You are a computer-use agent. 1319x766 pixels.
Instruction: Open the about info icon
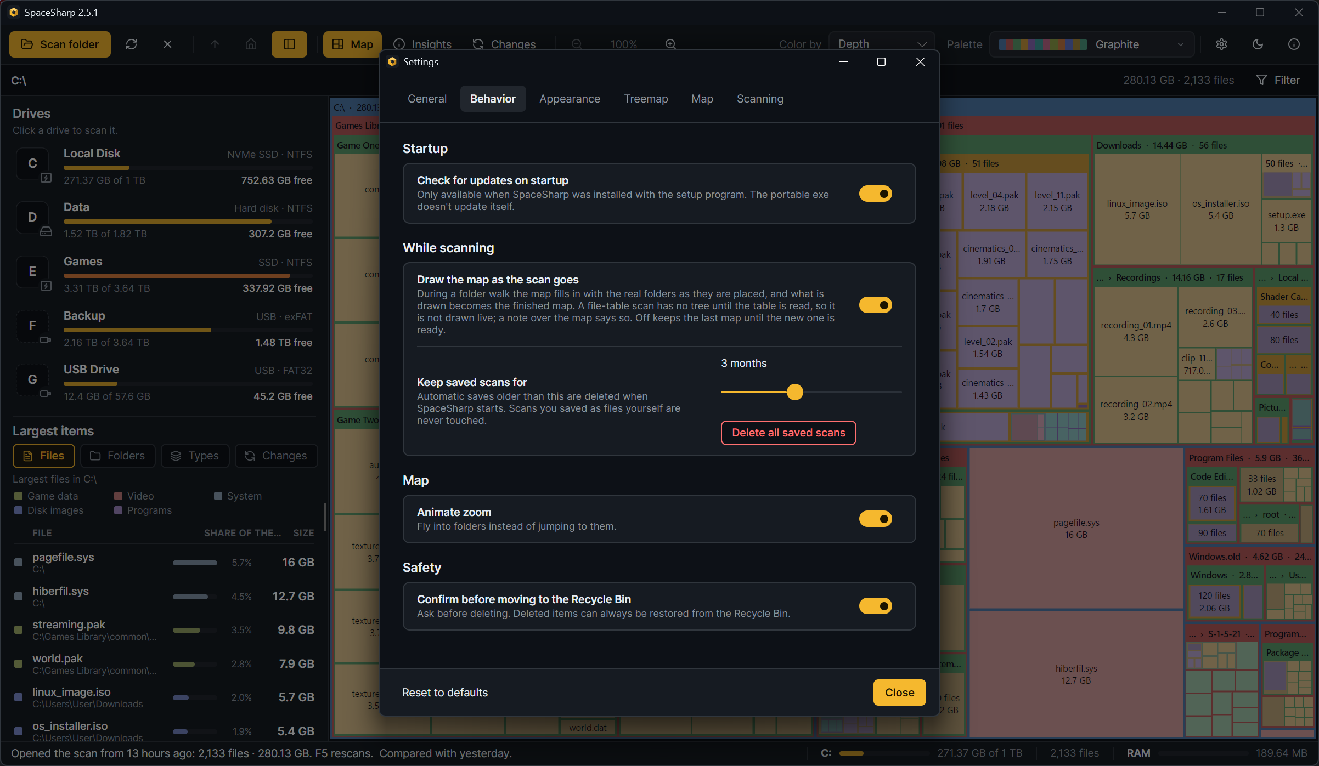coord(1294,44)
